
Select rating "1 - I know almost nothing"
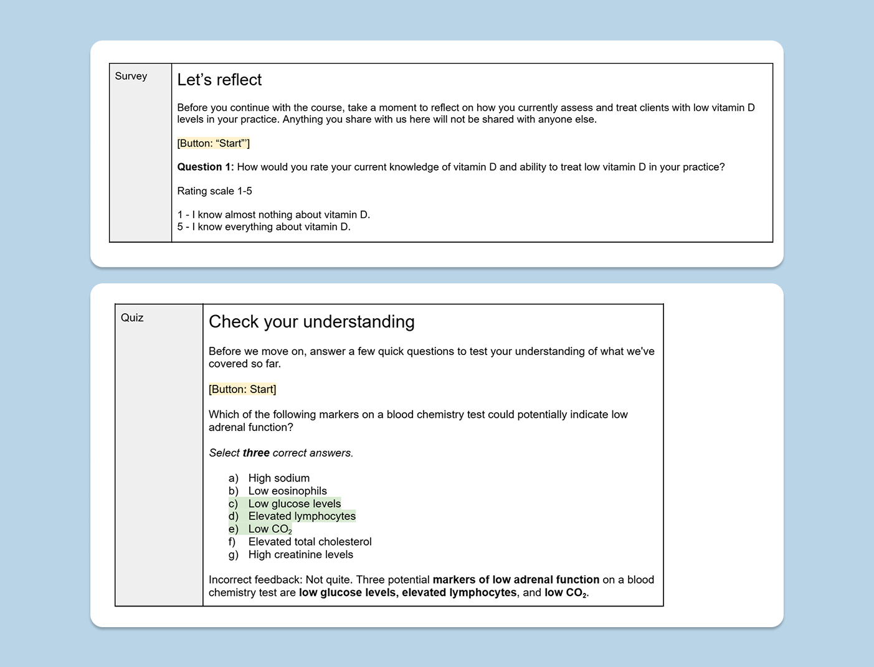tap(273, 215)
